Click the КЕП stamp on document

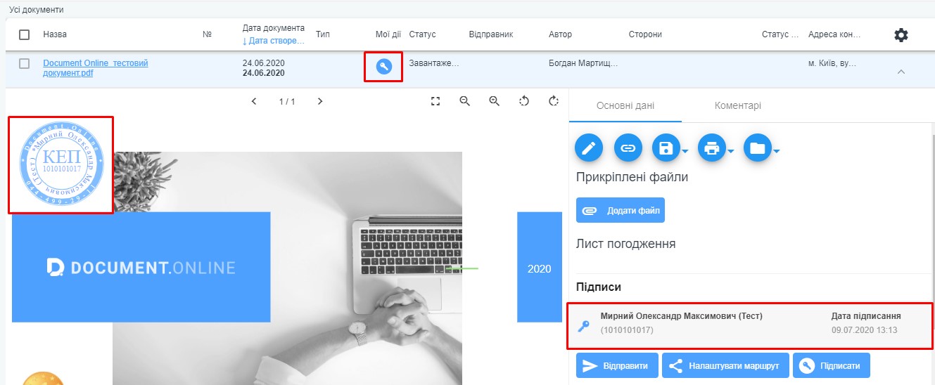(62, 164)
